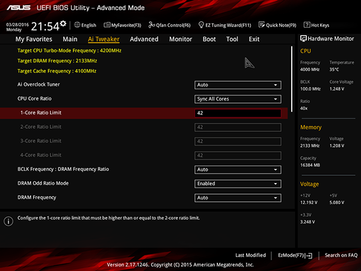Click the 4-Core Ratio Limit field

tap(238, 155)
